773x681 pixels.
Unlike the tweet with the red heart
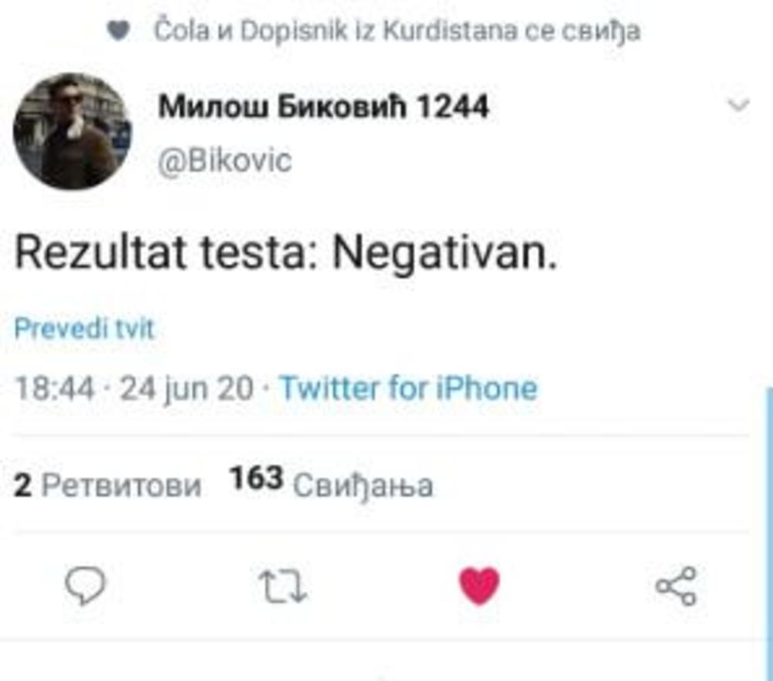click(x=479, y=588)
